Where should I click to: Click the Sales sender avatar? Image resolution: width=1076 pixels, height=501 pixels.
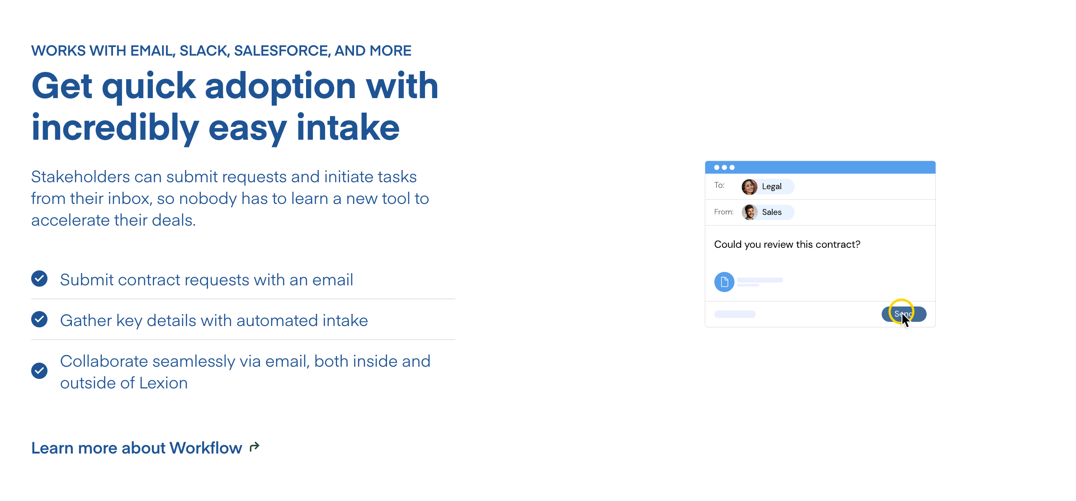coord(749,212)
